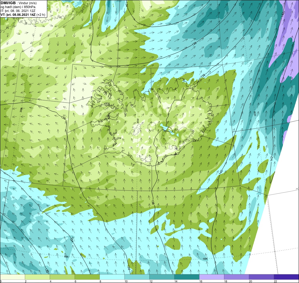Screen dimensions: 299x283
Task: Select the 2–4 m/s light green legend swatch
Action: coord(37,277)
